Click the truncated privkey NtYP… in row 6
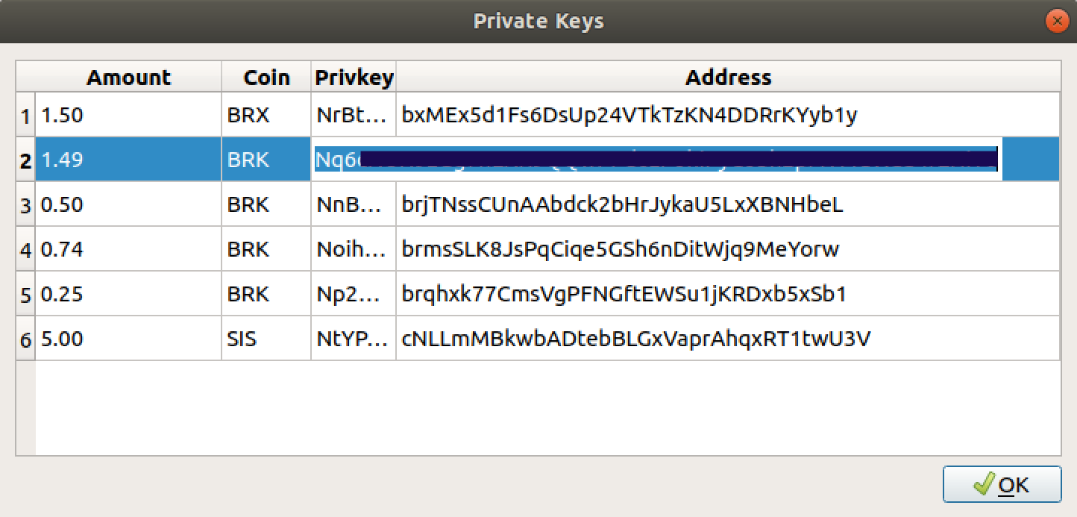Screen dimensions: 1077x517 click(x=354, y=338)
